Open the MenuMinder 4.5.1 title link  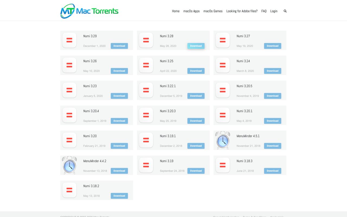point(248,136)
